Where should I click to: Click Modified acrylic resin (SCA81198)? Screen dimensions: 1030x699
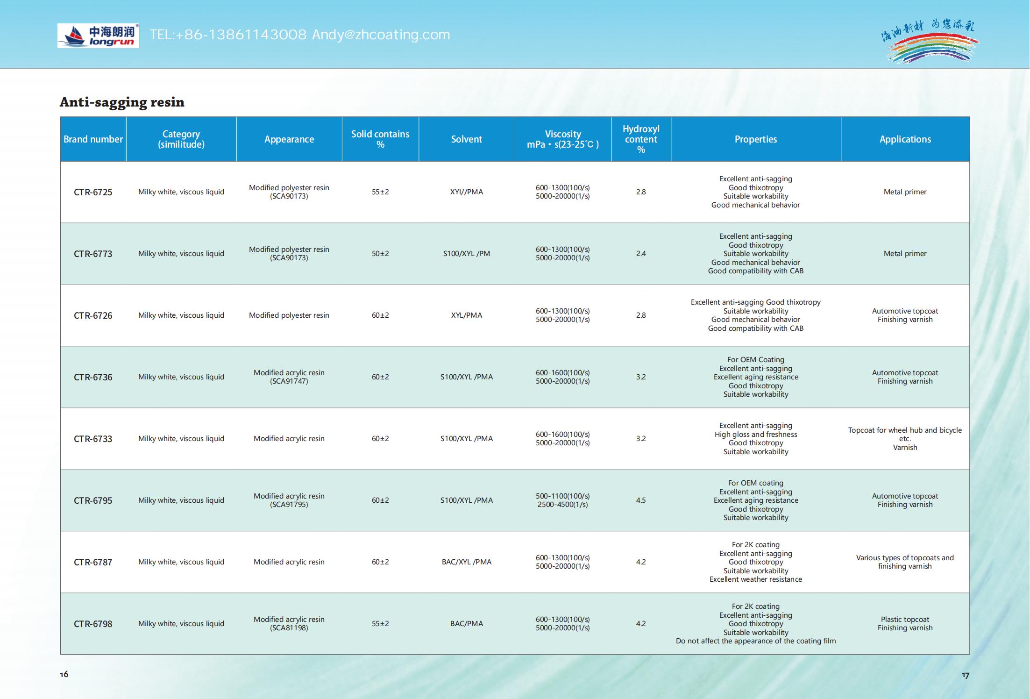pyautogui.click(x=289, y=624)
